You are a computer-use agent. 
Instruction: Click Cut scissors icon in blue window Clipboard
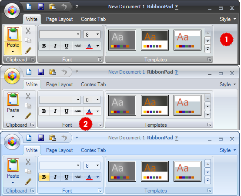coord(28,162)
